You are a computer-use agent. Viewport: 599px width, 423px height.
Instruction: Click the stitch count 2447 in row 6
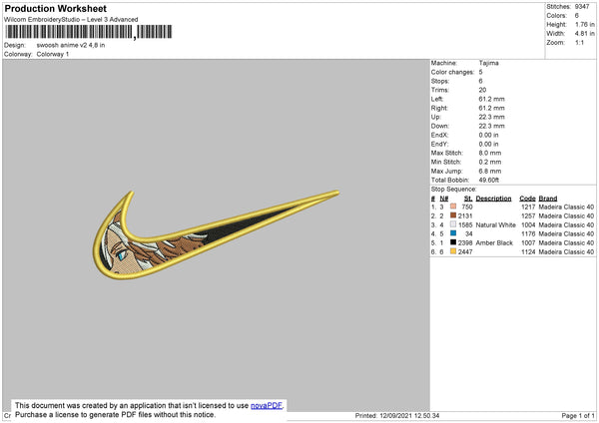point(465,252)
